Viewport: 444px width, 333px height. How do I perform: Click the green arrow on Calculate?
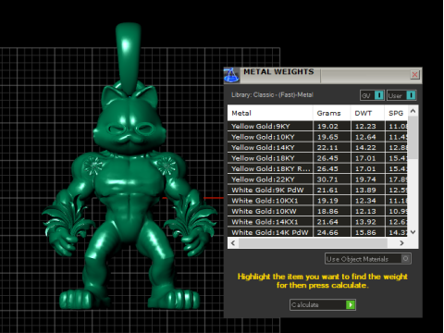pyautogui.click(x=351, y=304)
